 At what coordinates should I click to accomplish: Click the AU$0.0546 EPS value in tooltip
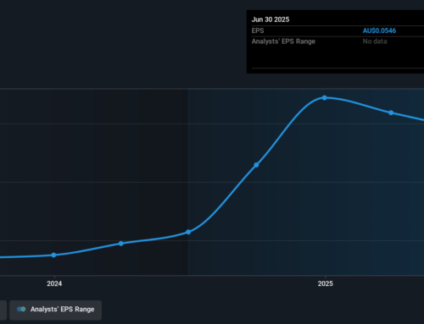click(x=379, y=30)
